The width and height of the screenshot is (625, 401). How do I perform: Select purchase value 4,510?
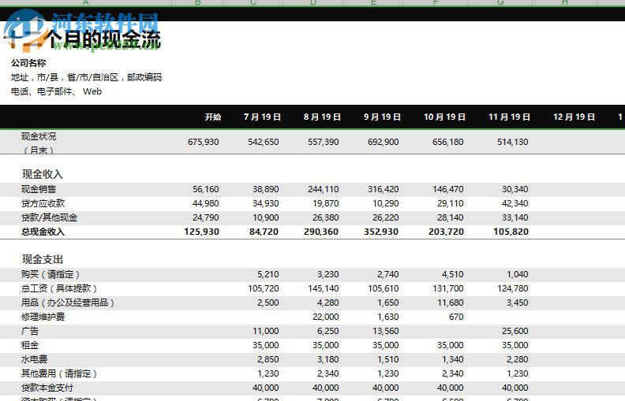[452, 274]
